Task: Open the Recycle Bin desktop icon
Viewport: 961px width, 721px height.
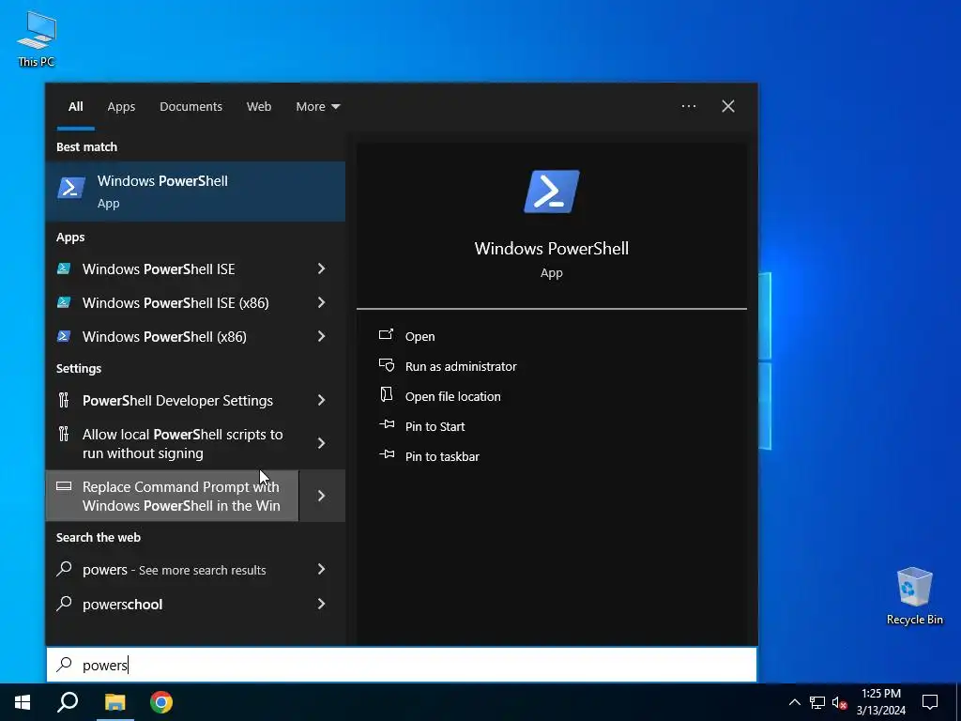Action: [914, 596]
